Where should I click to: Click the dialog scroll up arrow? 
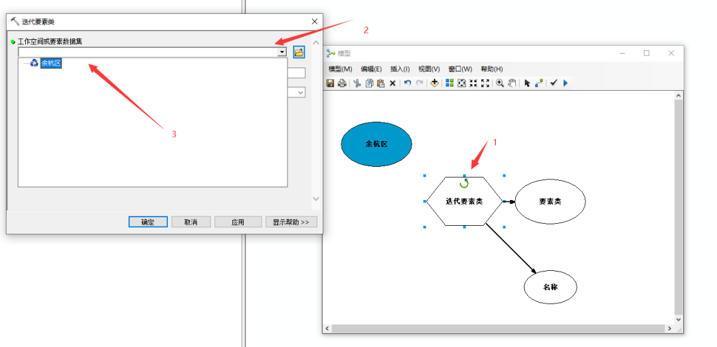tap(315, 42)
